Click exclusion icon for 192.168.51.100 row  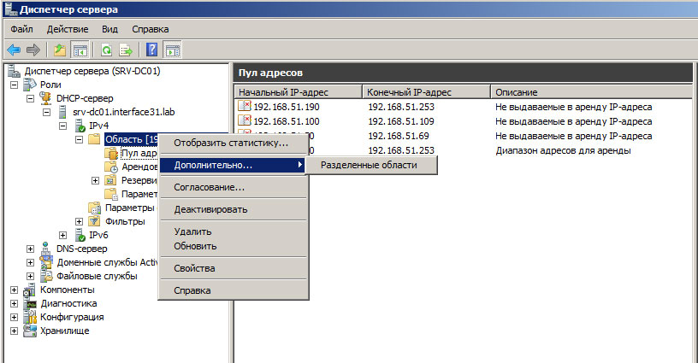coord(245,120)
